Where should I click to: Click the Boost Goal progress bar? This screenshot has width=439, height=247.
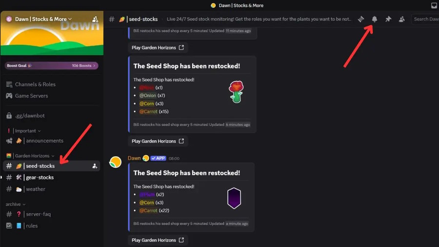pos(51,65)
